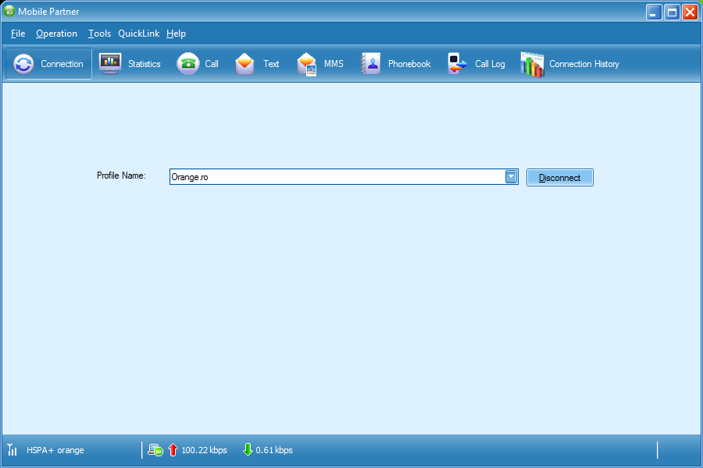Close the Mobile Partner window

tap(690, 12)
